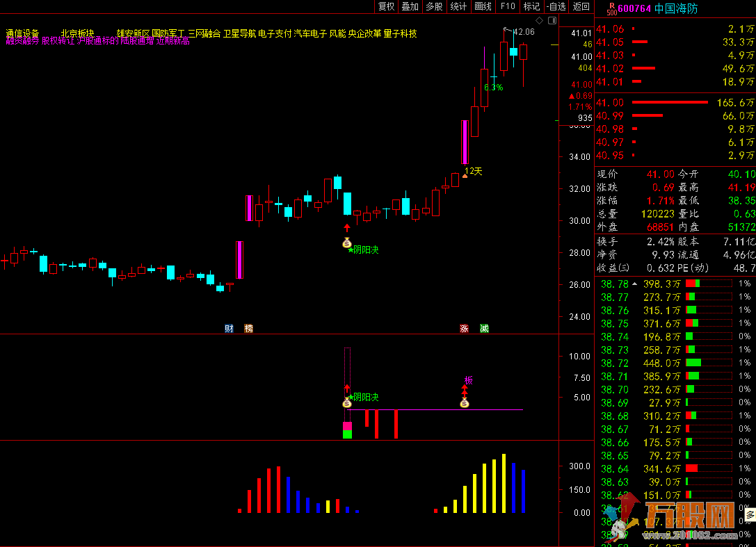The image size is (756, 547).
Task: Click the 近期新高 attribute tag
Action: 172,41
